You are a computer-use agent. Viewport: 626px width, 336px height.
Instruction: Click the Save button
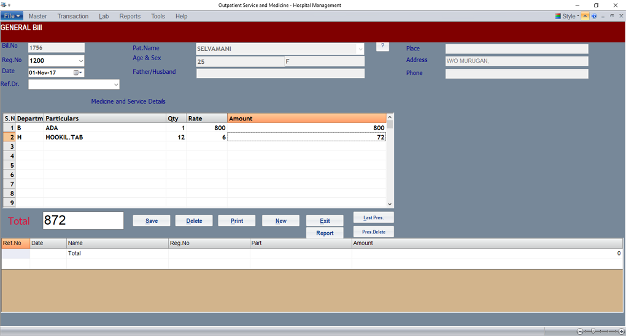point(152,221)
